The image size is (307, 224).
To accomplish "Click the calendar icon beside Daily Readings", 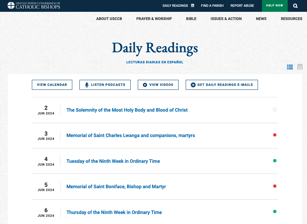I will point(193,5).
